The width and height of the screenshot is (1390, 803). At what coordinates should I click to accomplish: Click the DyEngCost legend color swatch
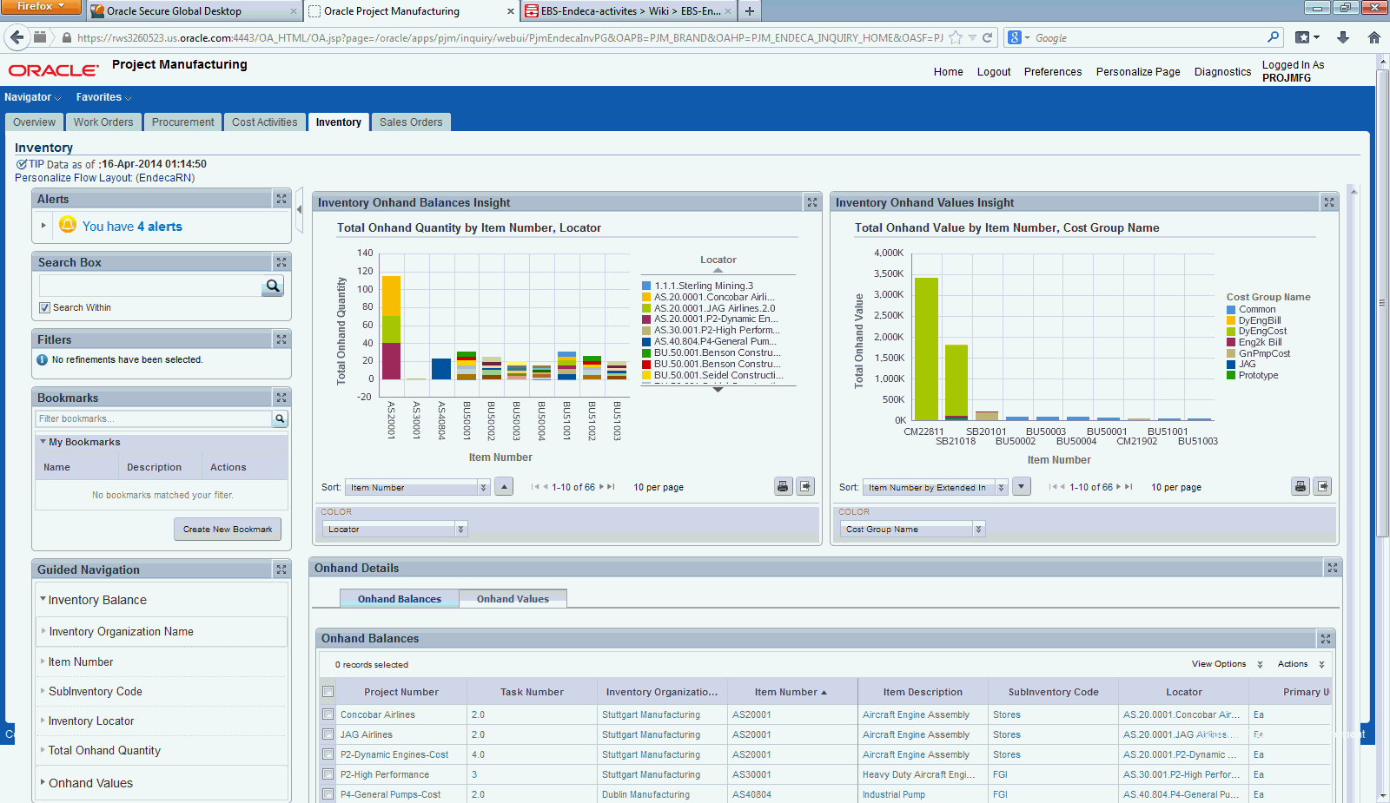pos(1231,332)
